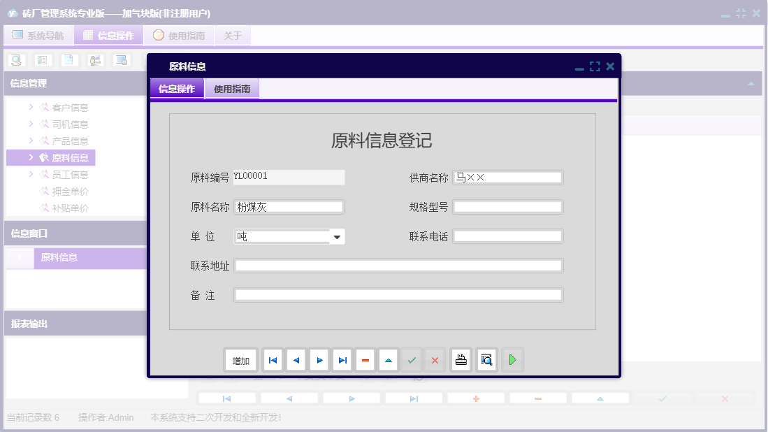Switch to the 使用指南 tab in the dialog

tap(231, 89)
